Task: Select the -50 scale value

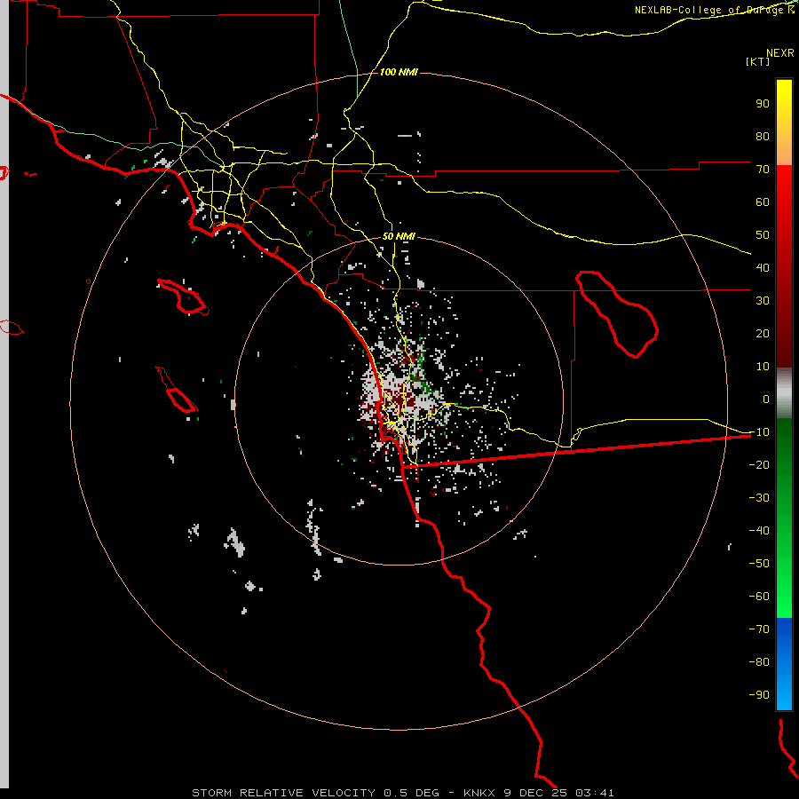Action: pos(759,564)
